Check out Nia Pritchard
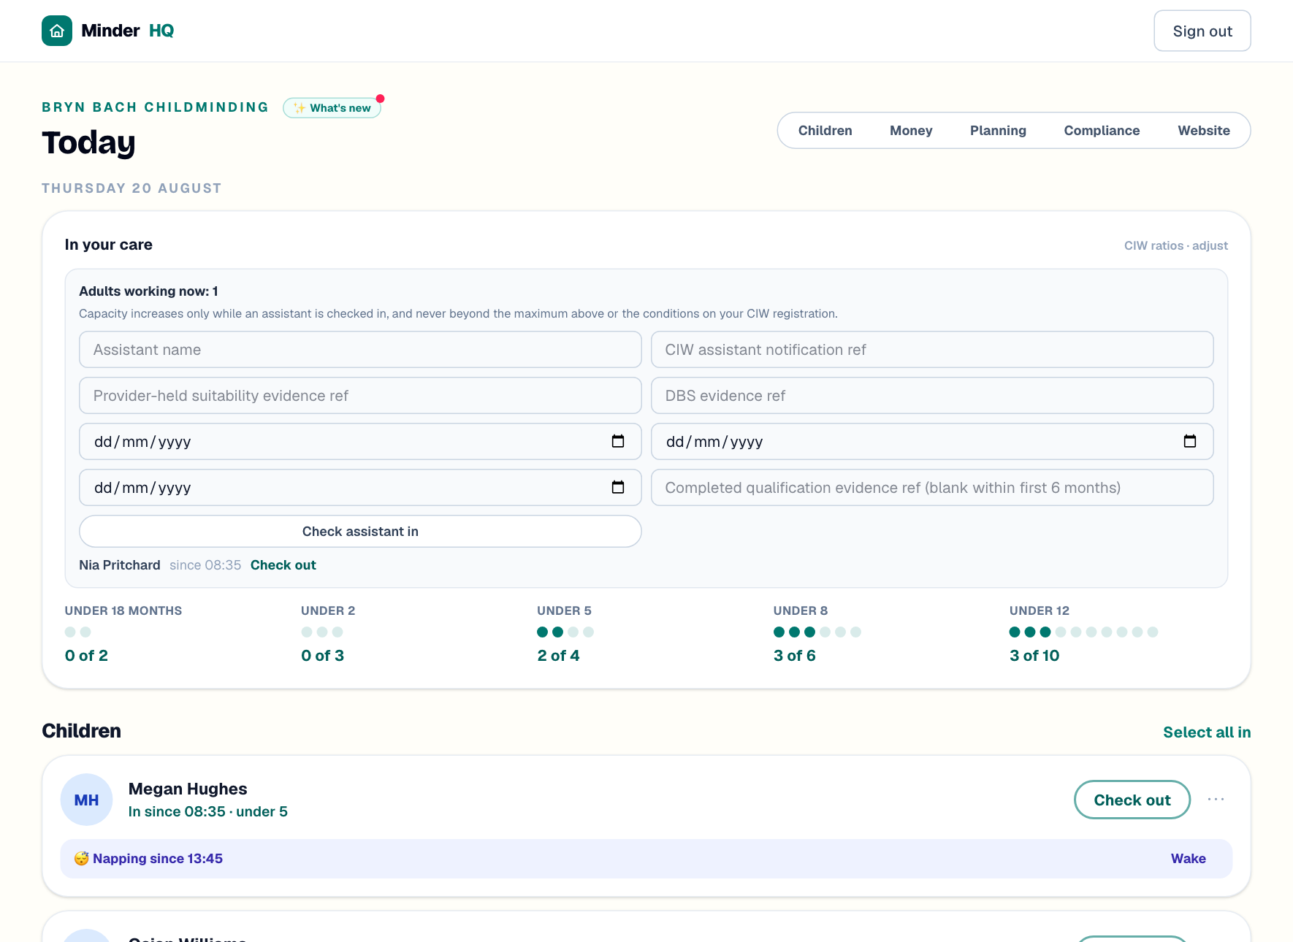This screenshot has width=1293, height=942. [283, 565]
